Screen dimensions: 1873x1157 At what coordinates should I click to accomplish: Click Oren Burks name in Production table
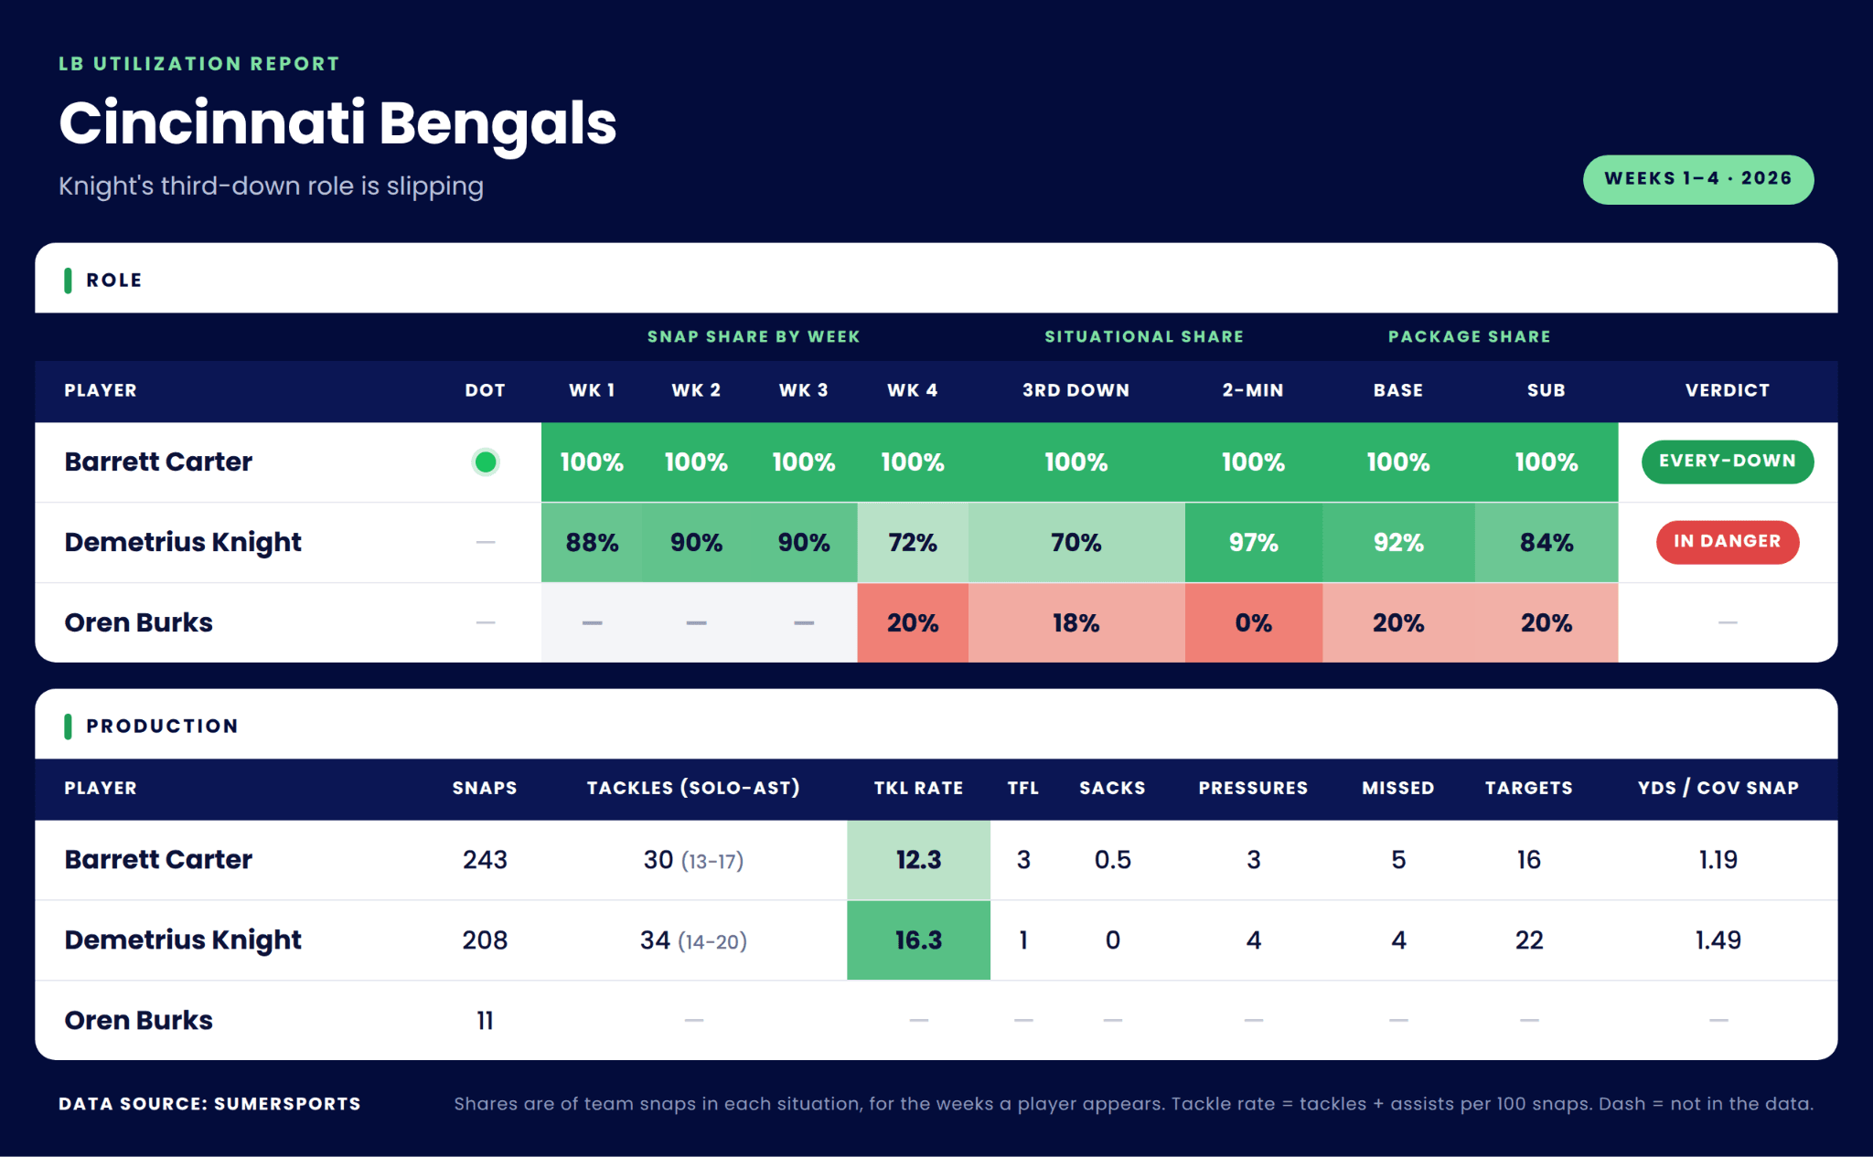tap(138, 1021)
